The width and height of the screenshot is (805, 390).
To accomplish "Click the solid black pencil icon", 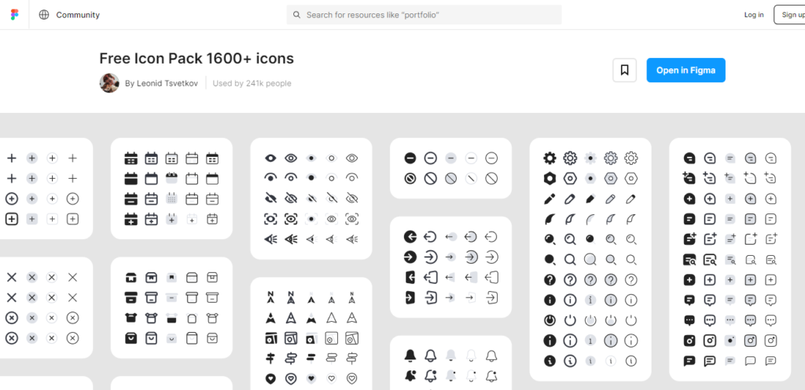I will pyautogui.click(x=550, y=199).
